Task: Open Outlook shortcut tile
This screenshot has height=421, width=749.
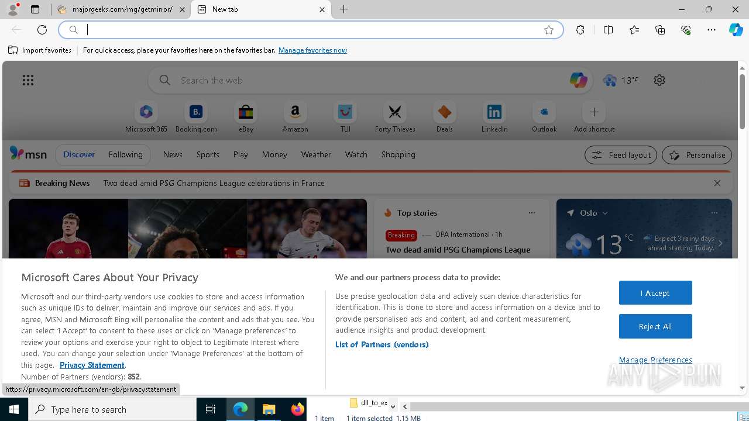Action: (x=544, y=118)
